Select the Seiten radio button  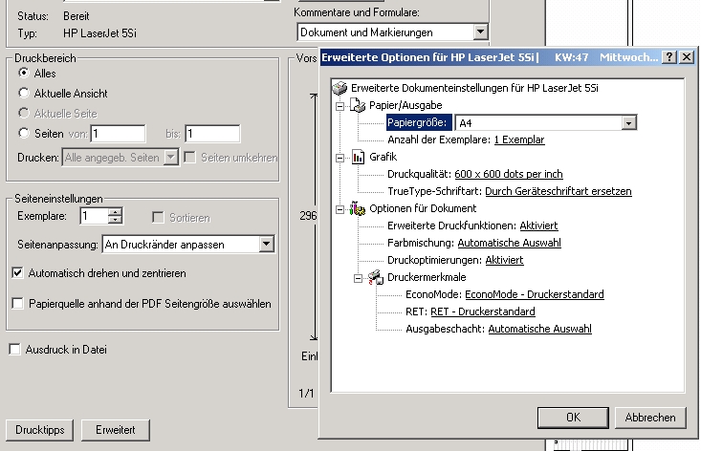[x=24, y=133]
